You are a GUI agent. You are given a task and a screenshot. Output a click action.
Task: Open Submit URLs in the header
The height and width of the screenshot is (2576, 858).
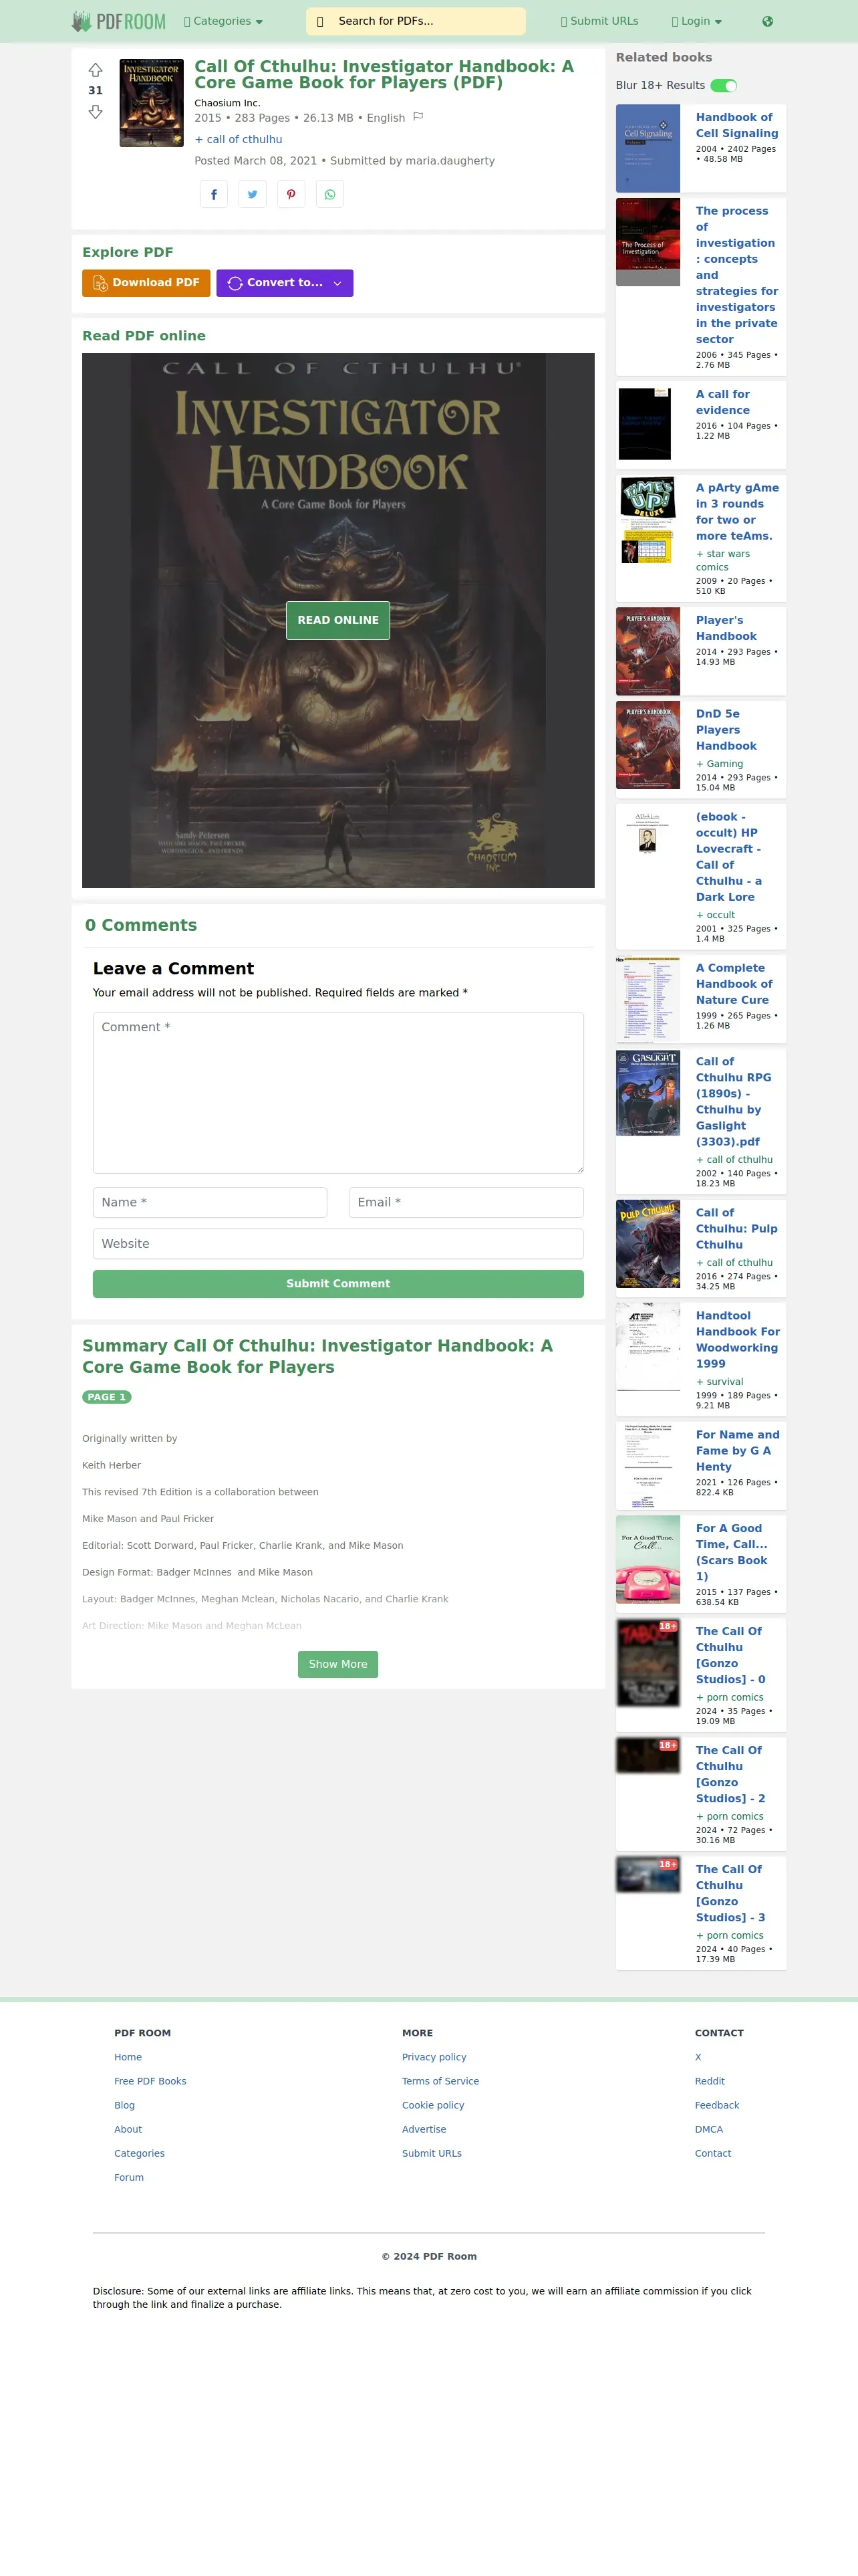[x=598, y=21]
